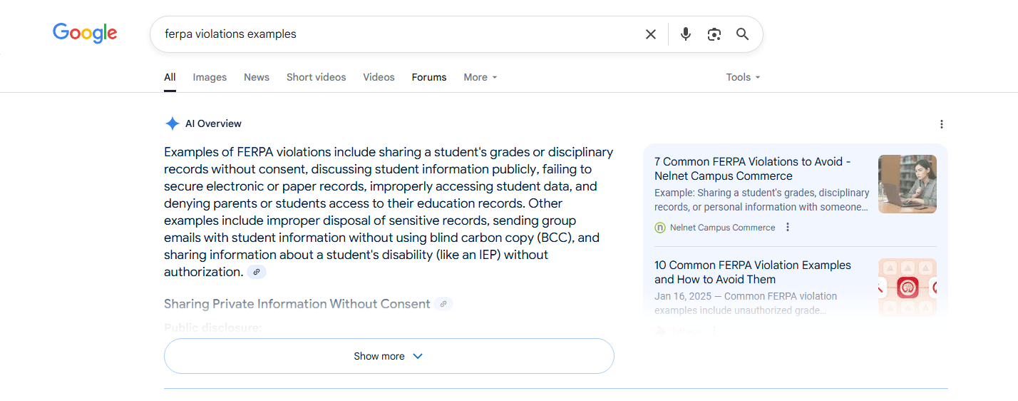Click the woman with laptop thumbnail
The height and width of the screenshot is (401, 1018).
(907, 184)
